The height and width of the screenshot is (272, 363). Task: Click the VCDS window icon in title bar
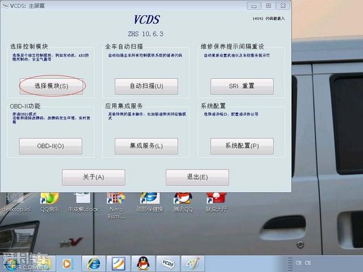point(5,6)
